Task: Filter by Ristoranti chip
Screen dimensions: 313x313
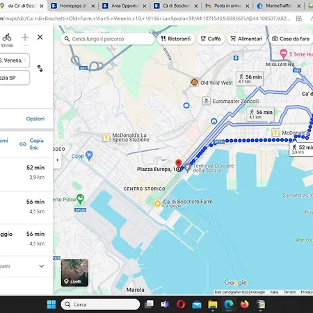Action: 176,39
